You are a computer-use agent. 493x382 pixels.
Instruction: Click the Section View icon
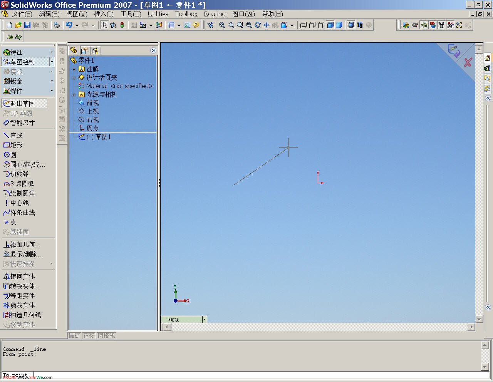coord(360,25)
